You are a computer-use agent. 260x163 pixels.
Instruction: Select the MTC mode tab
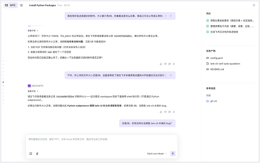tap(10, 5)
